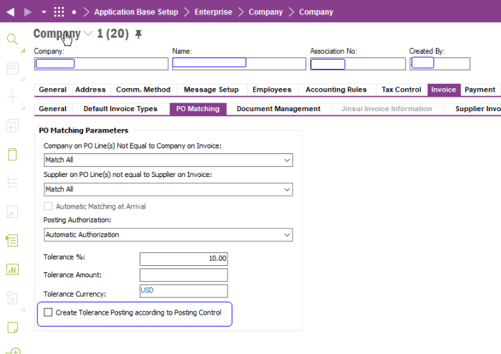Switch to the Payment tab
The height and width of the screenshot is (354, 501).
pos(480,90)
